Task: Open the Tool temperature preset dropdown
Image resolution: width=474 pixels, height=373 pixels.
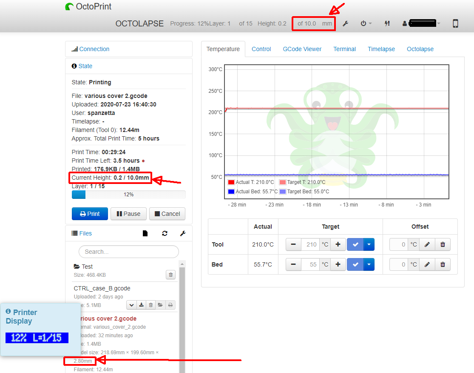Action: (369, 244)
